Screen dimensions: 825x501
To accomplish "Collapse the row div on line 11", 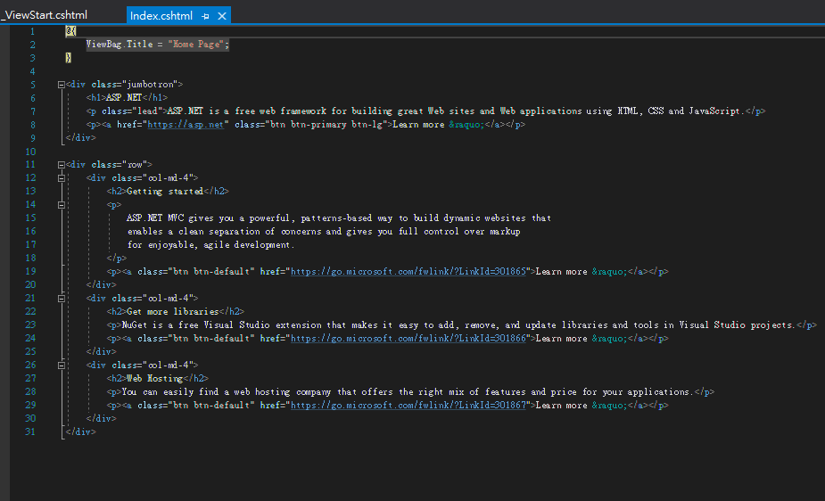I will point(61,165).
